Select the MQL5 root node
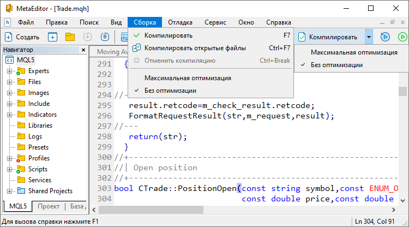The height and width of the screenshot is (227, 409). (26, 60)
